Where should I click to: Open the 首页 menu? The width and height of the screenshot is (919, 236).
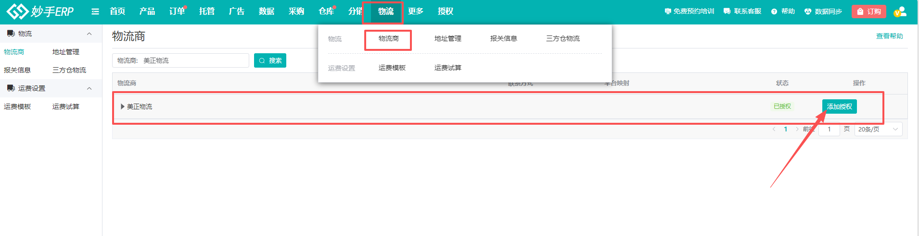coord(117,11)
